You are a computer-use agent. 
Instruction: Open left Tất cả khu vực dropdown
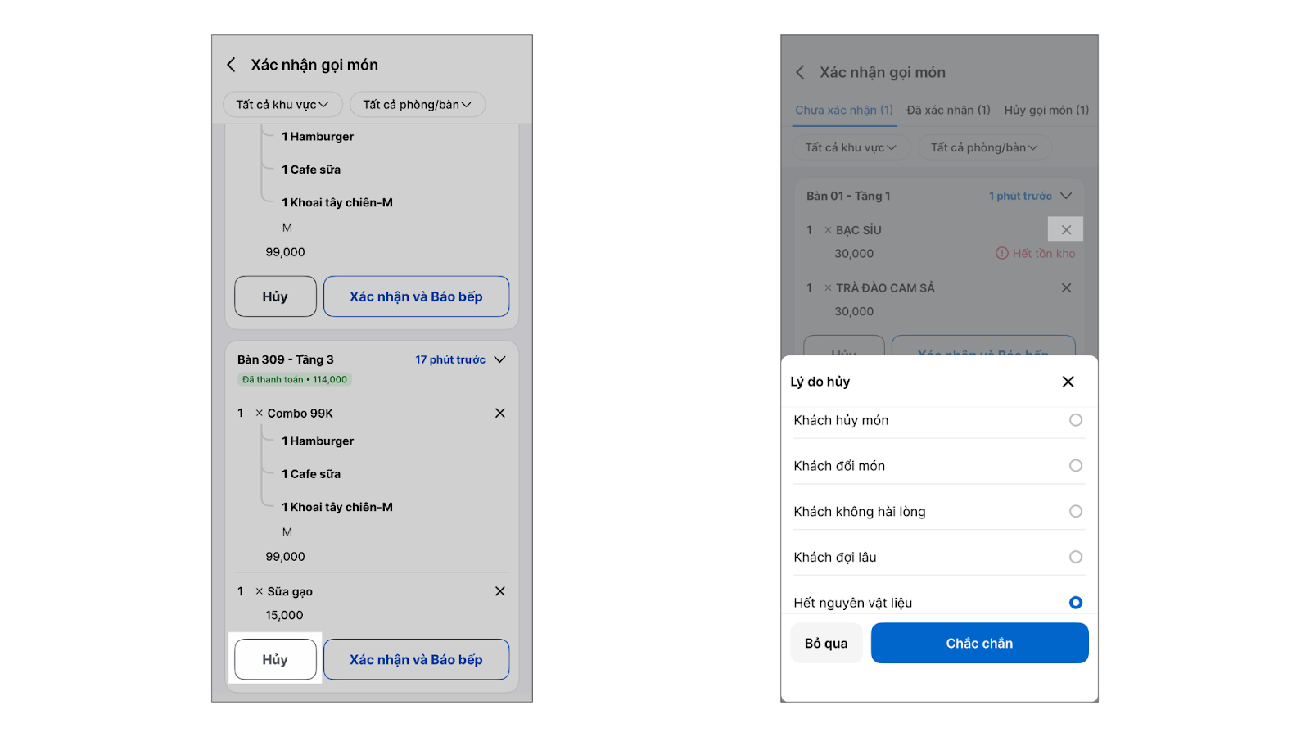(x=282, y=105)
